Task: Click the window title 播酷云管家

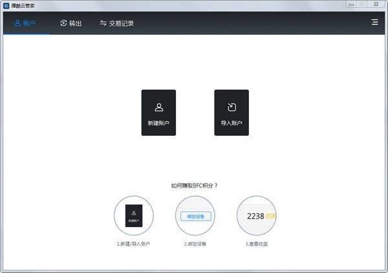Action: pos(23,6)
